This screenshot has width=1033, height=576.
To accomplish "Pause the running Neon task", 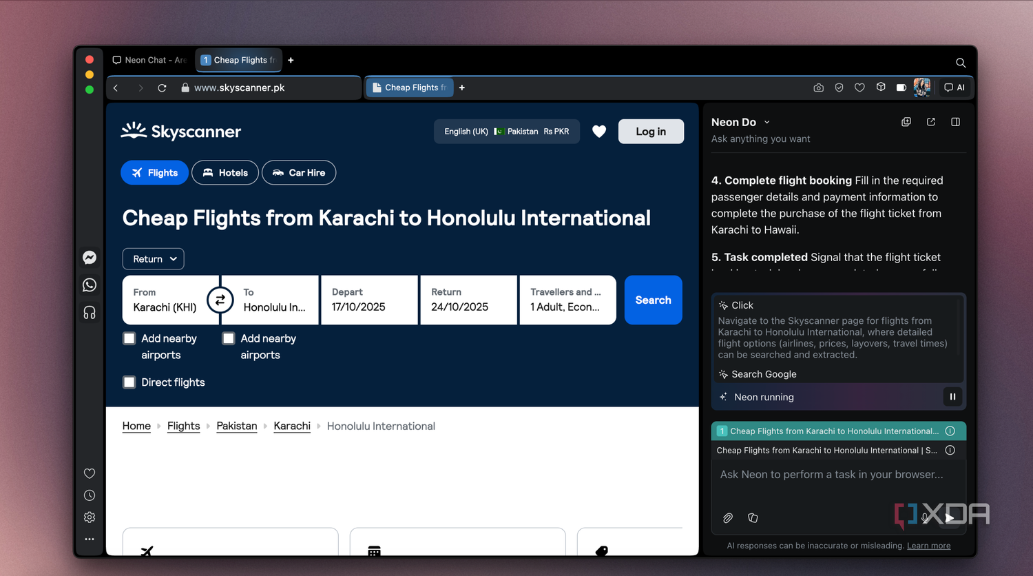I will pos(952,397).
